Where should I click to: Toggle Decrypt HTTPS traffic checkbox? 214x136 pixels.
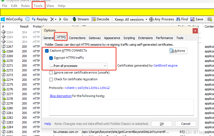pos(51,58)
